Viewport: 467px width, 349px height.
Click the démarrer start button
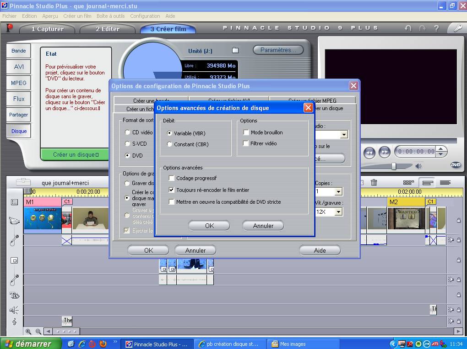coord(31,344)
